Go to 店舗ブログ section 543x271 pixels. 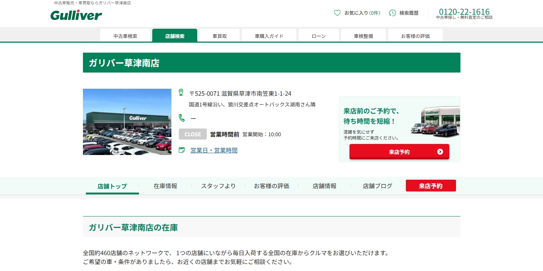[377, 186]
